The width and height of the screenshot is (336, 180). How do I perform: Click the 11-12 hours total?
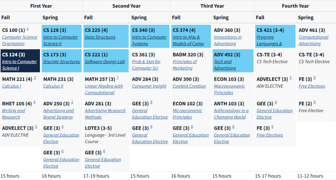(310, 176)
